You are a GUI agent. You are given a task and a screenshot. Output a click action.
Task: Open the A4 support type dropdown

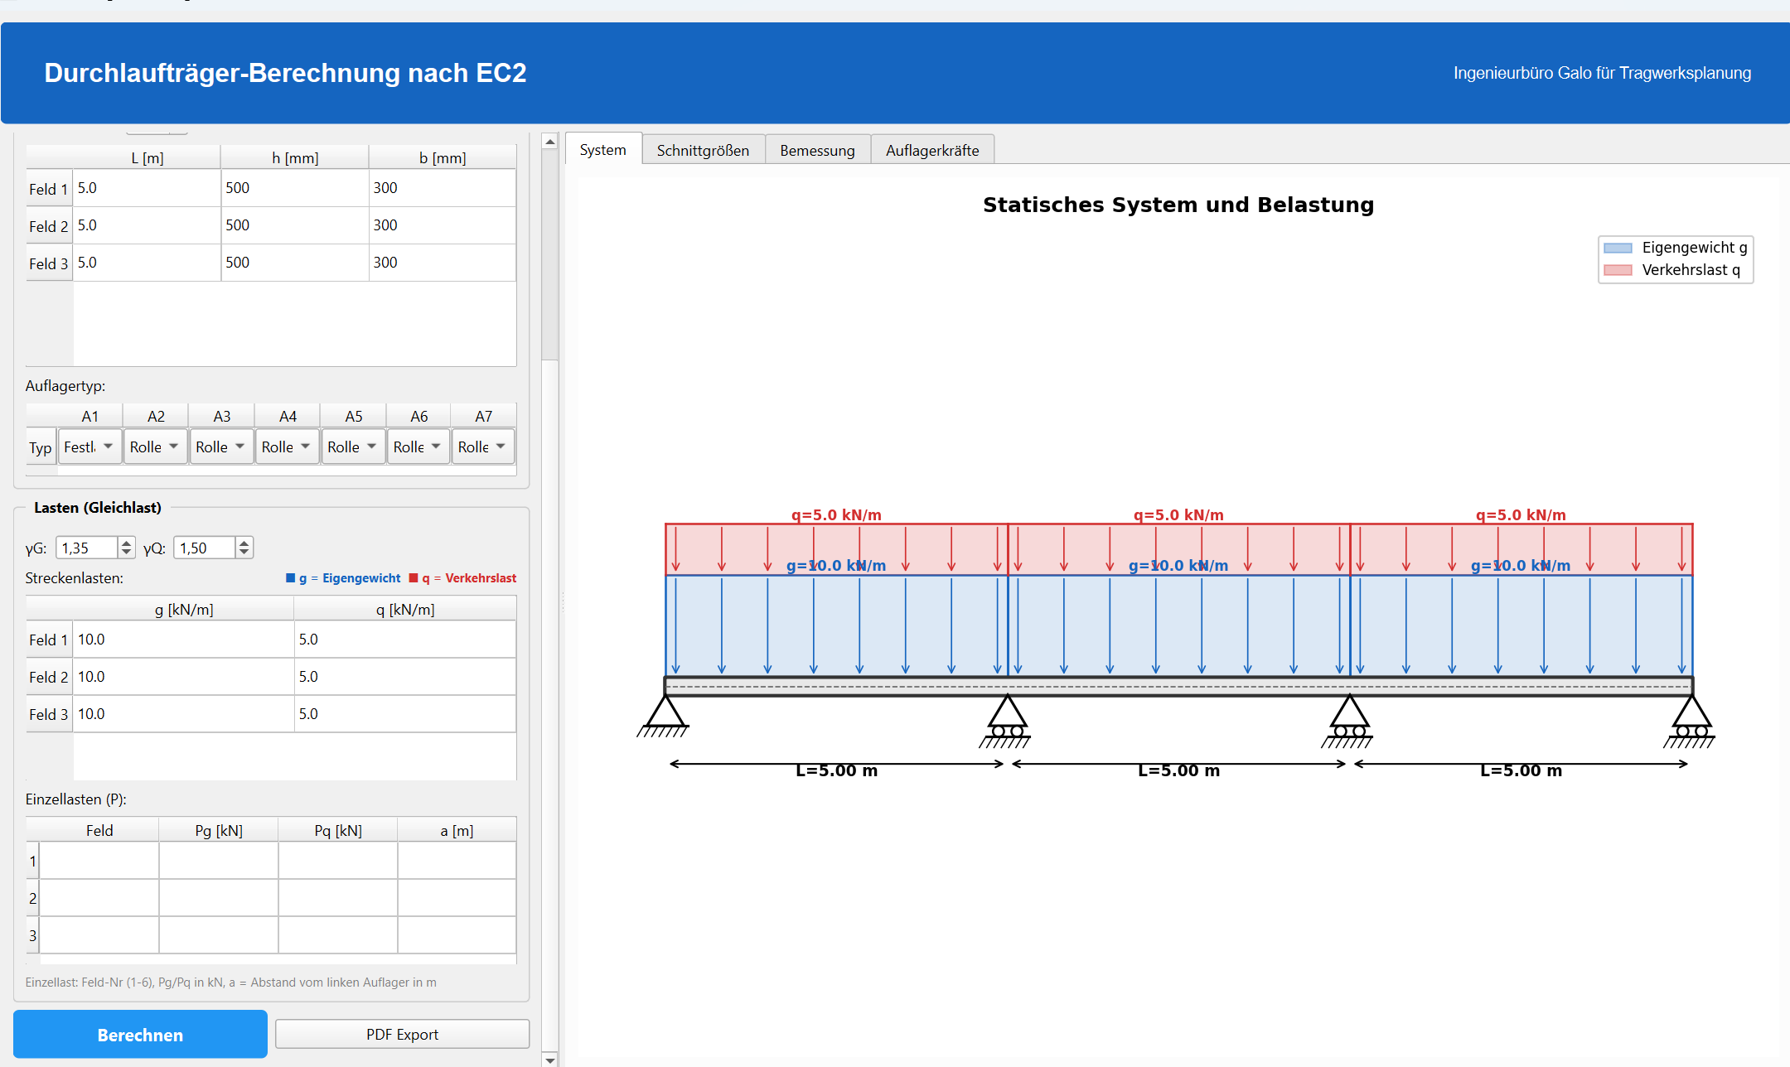[x=288, y=447]
